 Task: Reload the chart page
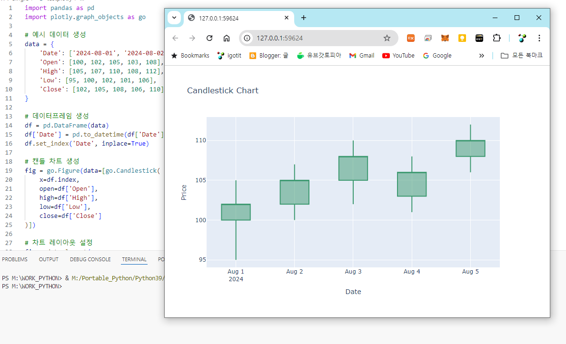(209, 38)
